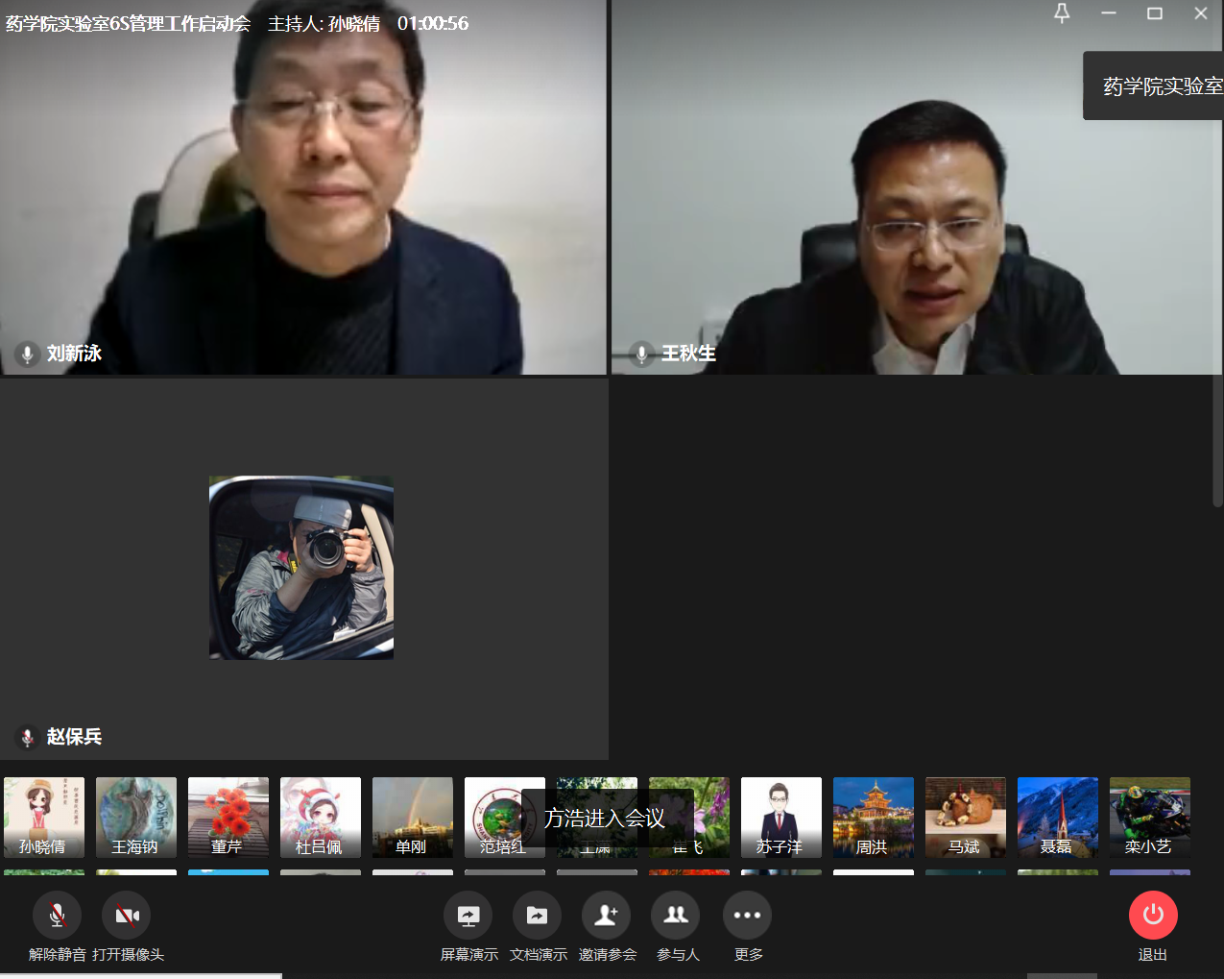Select 孙晓倩 participant thumbnail

coord(44,817)
